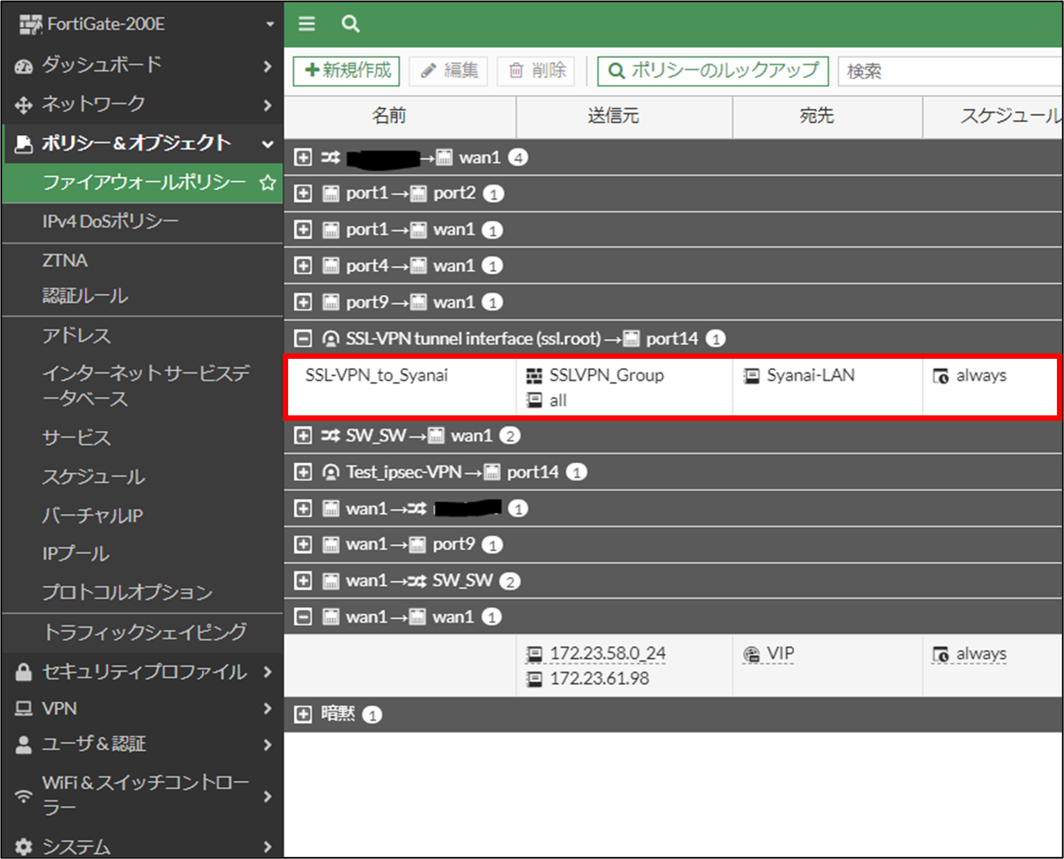Click the VPN laptop icon in the sidebar
This screenshot has width=1064, height=859.
(x=23, y=709)
